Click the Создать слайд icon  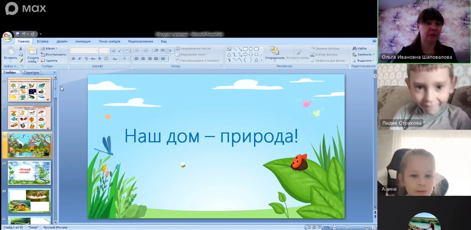[x=32, y=50]
